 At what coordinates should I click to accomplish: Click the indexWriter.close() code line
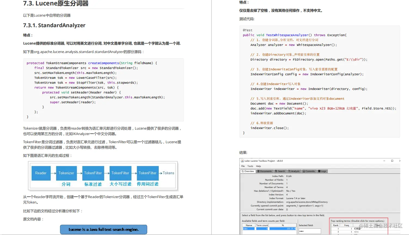pos(270,128)
